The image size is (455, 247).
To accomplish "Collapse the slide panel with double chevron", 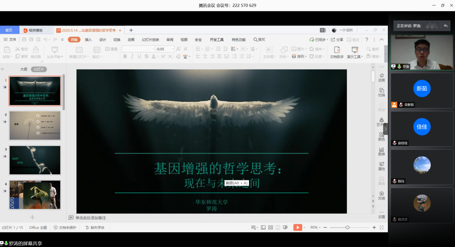I will pos(3,69).
